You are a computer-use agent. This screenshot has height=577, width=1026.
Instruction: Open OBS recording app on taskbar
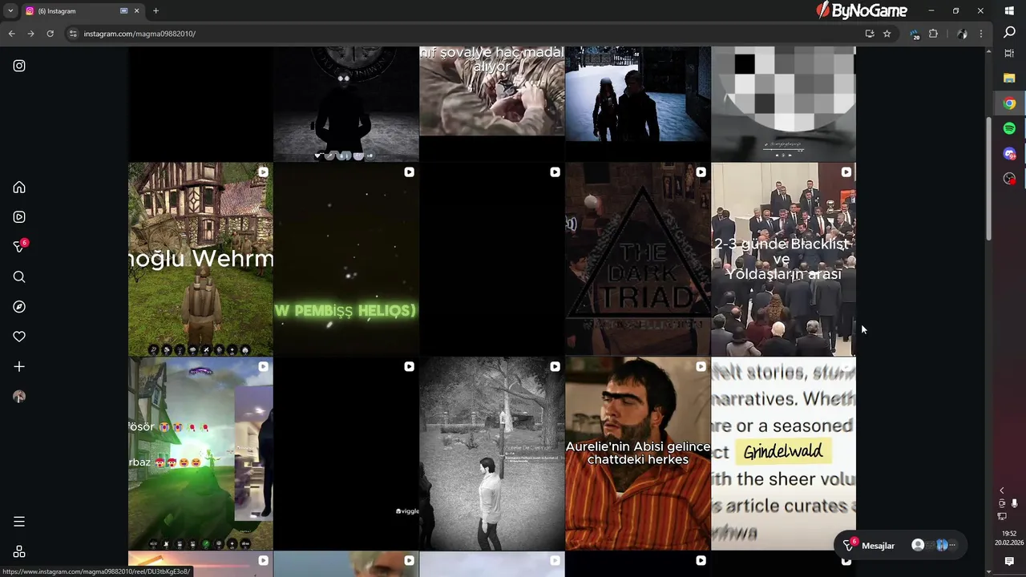click(x=1009, y=179)
